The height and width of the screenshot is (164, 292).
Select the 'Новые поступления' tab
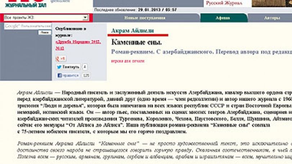pyautogui.click(x=145, y=18)
